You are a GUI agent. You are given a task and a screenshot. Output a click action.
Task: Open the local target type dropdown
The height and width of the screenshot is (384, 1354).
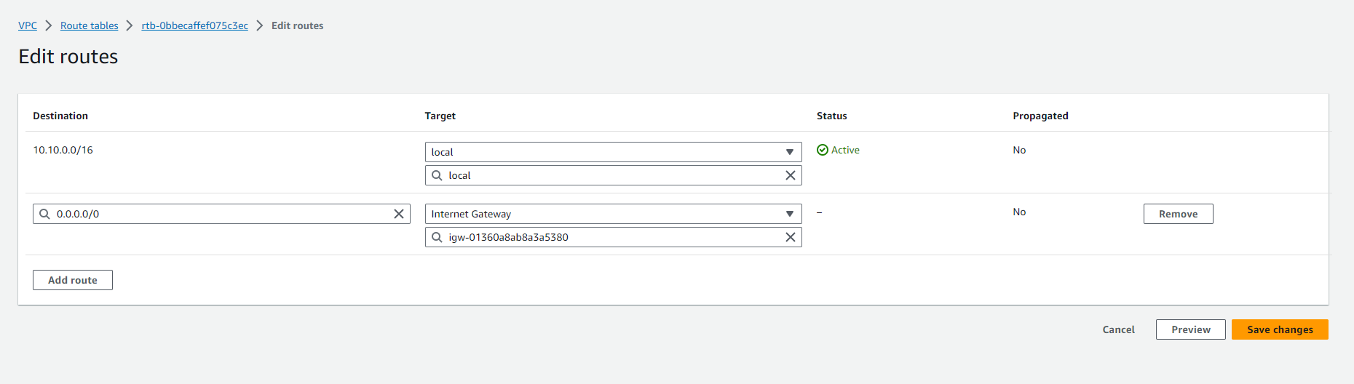coord(613,152)
